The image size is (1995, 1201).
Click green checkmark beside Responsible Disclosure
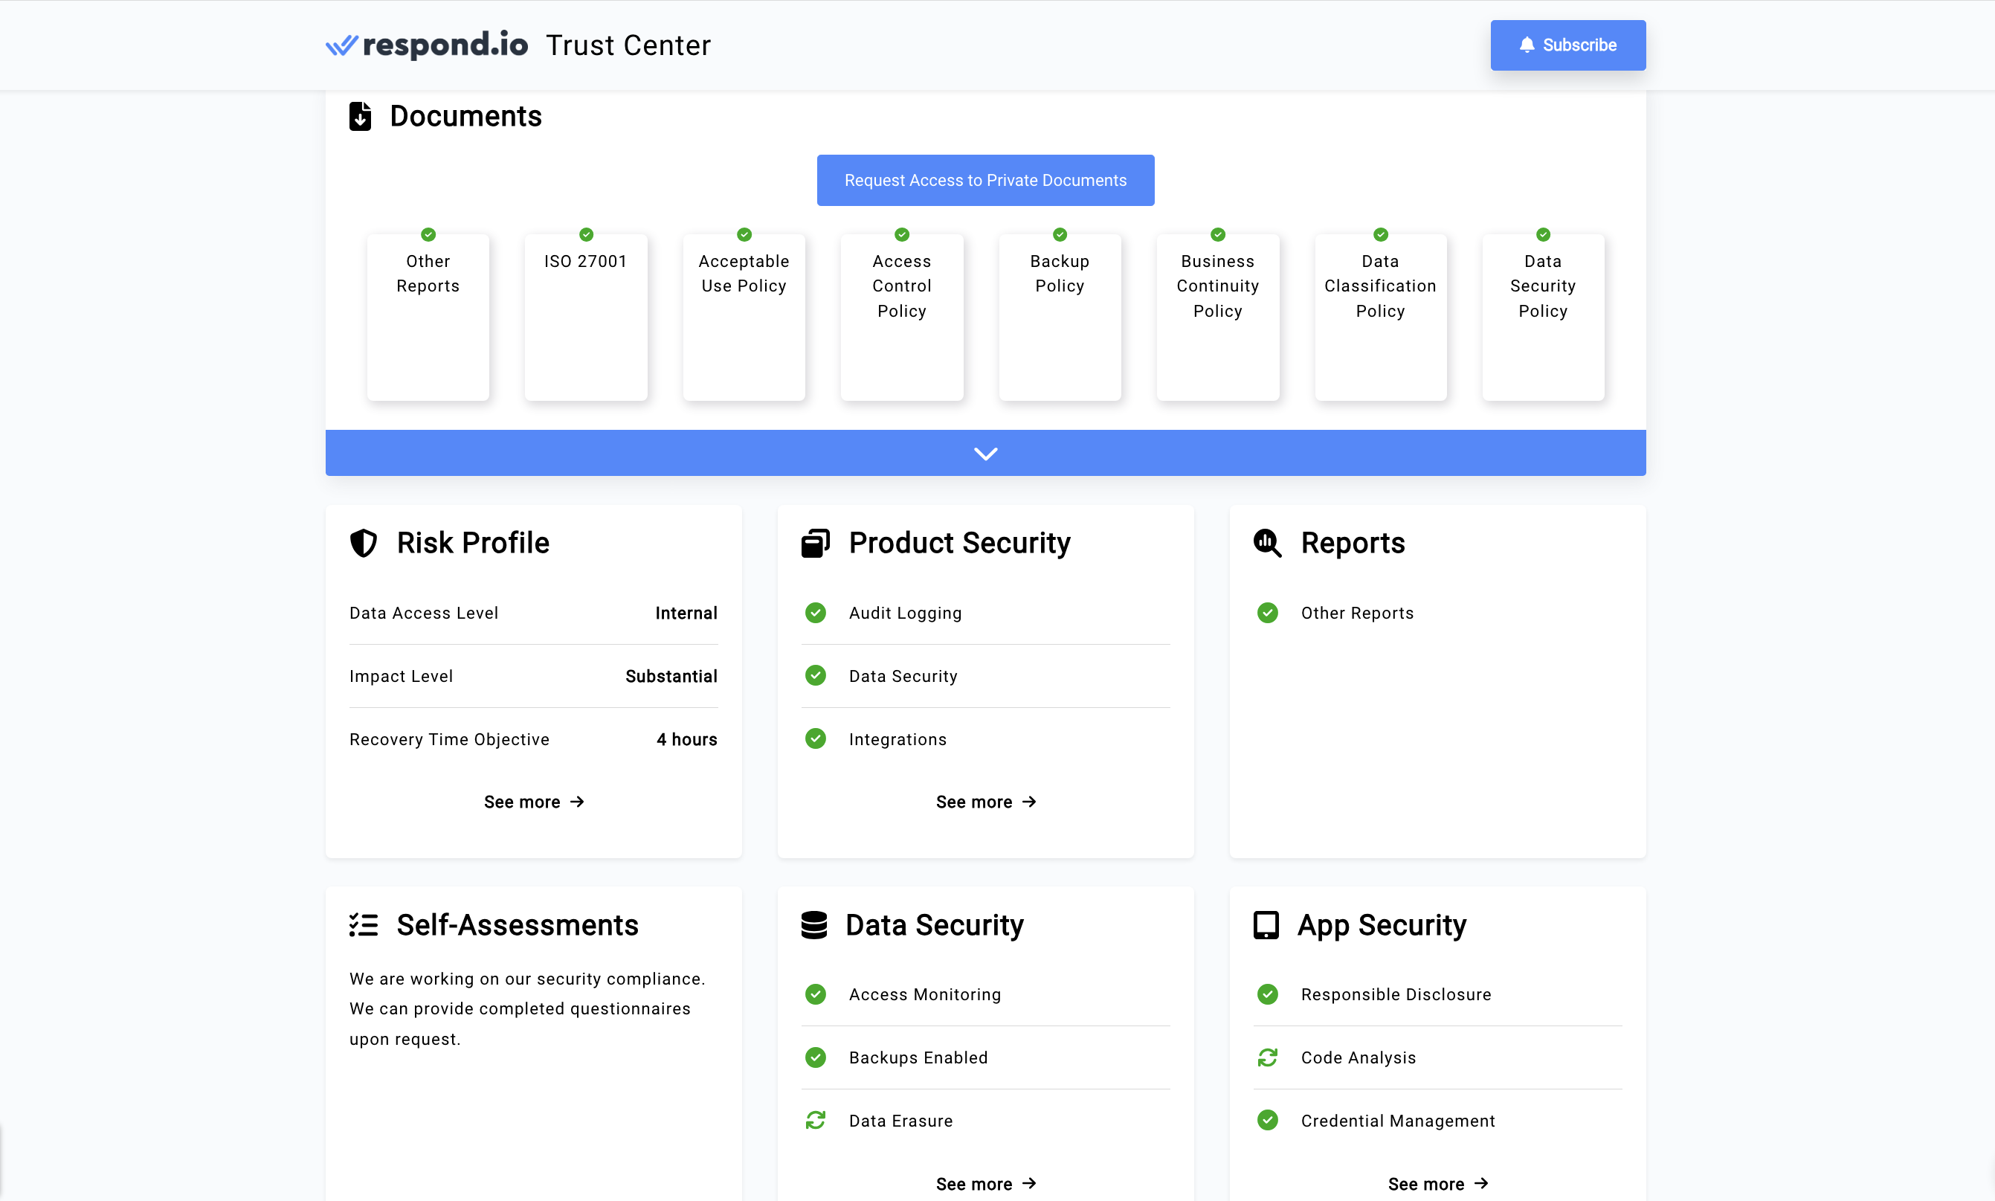click(1267, 994)
